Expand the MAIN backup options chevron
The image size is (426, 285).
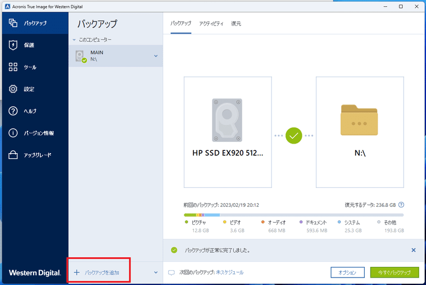(155, 56)
